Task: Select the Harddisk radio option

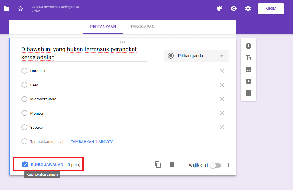Action: point(24,71)
